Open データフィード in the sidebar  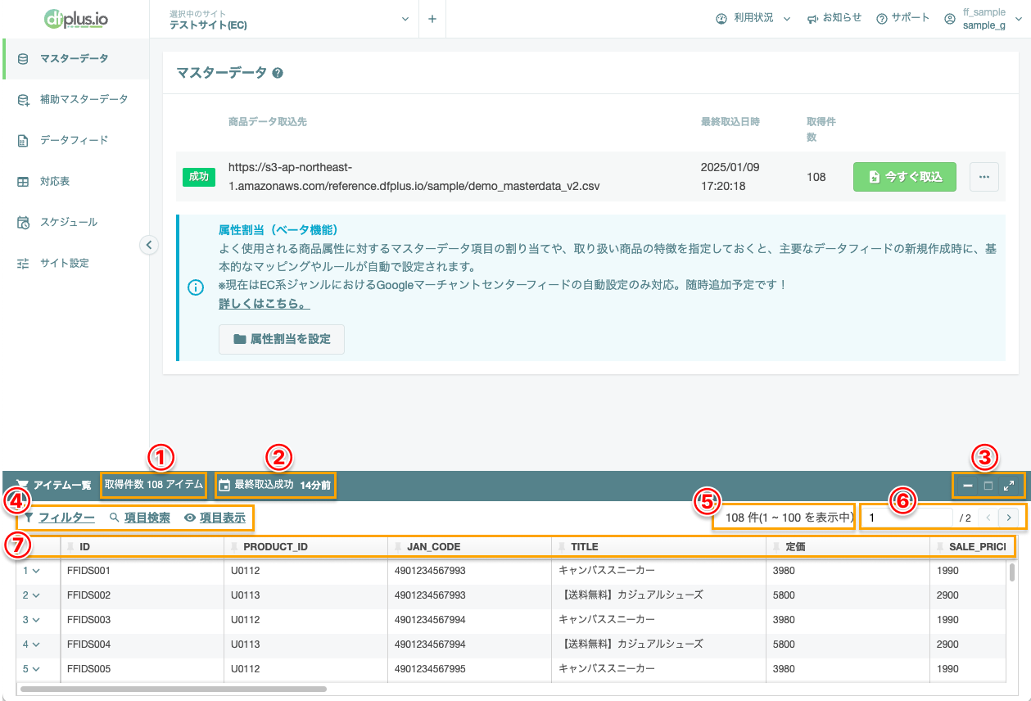click(75, 140)
